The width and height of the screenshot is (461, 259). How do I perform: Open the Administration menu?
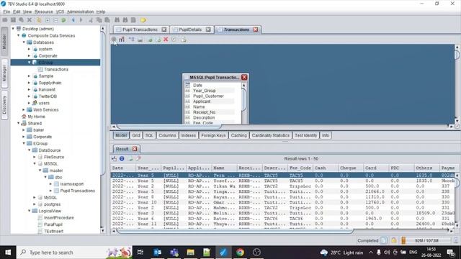80,12
